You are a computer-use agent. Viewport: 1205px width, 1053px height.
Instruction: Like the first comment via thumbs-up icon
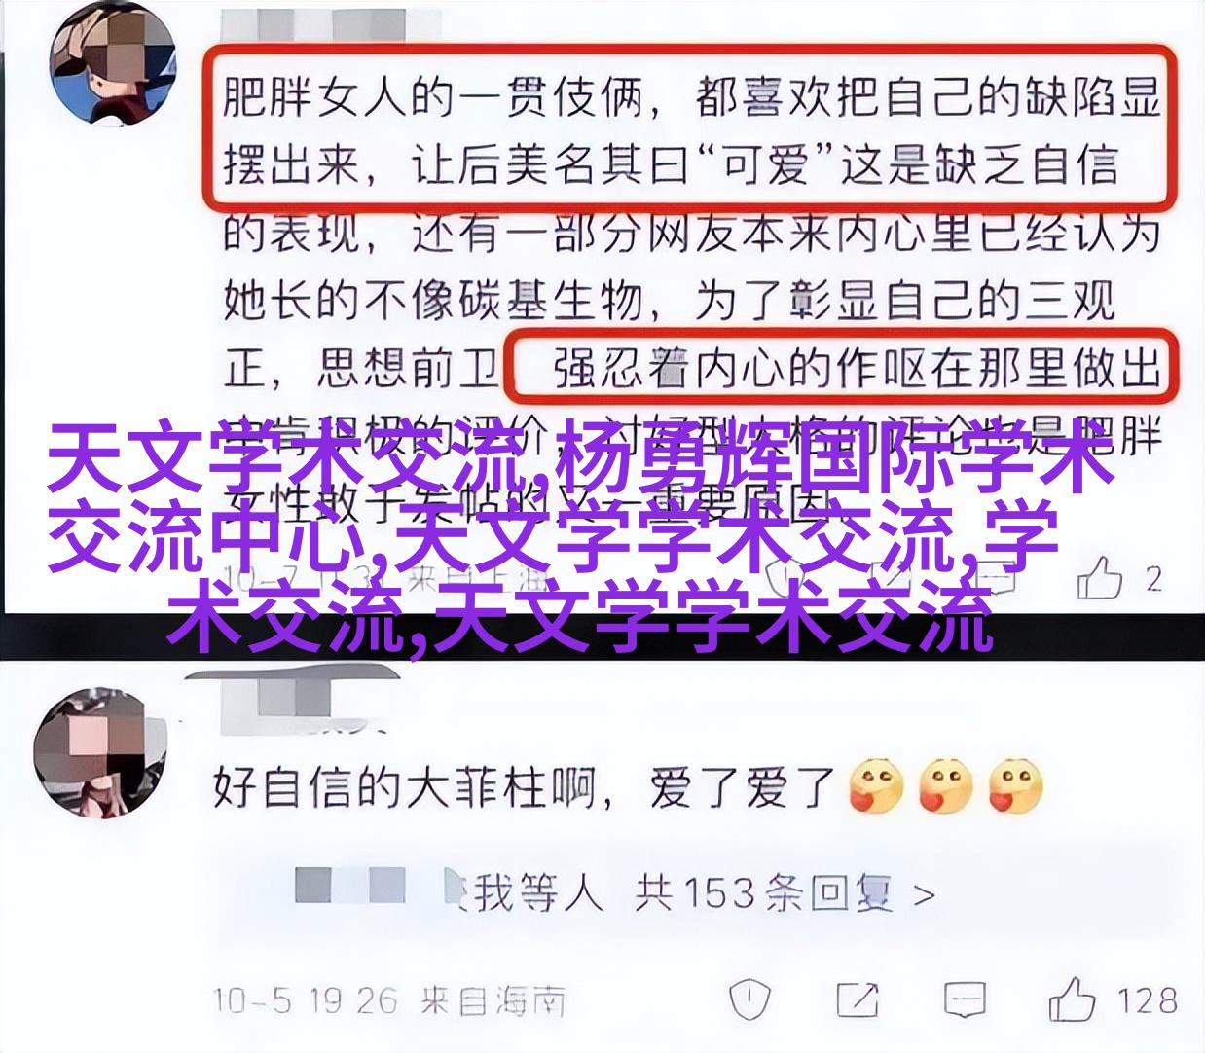[1100, 579]
